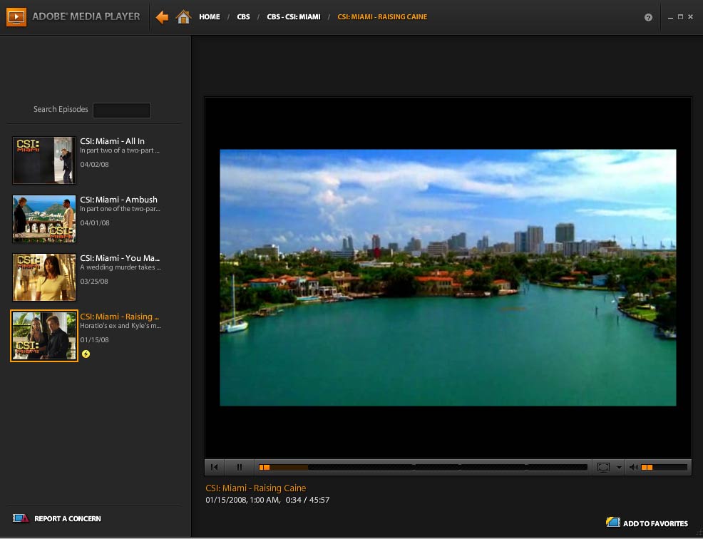Click the ADD TO FAVORITES label
Image resolution: width=703 pixels, height=539 pixels.
tap(655, 523)
